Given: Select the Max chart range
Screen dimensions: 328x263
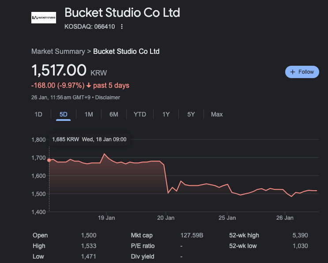Looking at the screenshot, I should (217, 114).
